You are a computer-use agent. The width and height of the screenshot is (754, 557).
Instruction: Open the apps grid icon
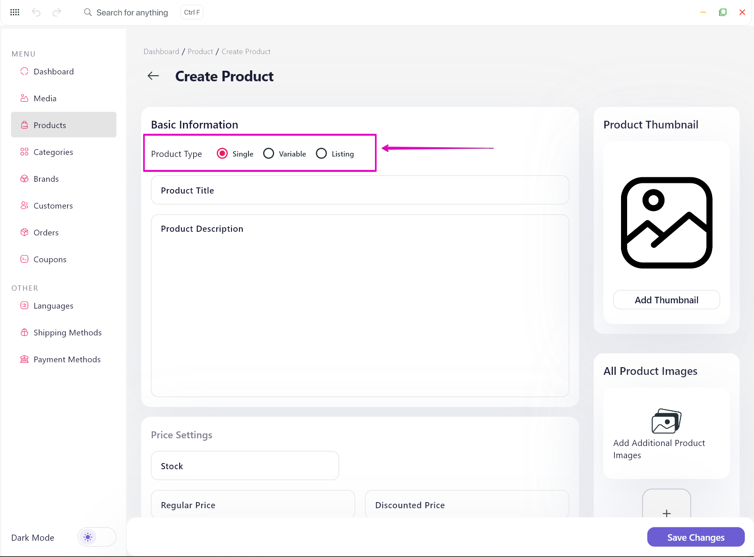[15, 12]
